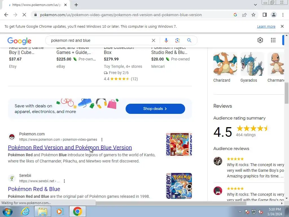Submit search with magnifier icon
The height and width of the screenshot is (217, 289).
[x=189, y=40]
